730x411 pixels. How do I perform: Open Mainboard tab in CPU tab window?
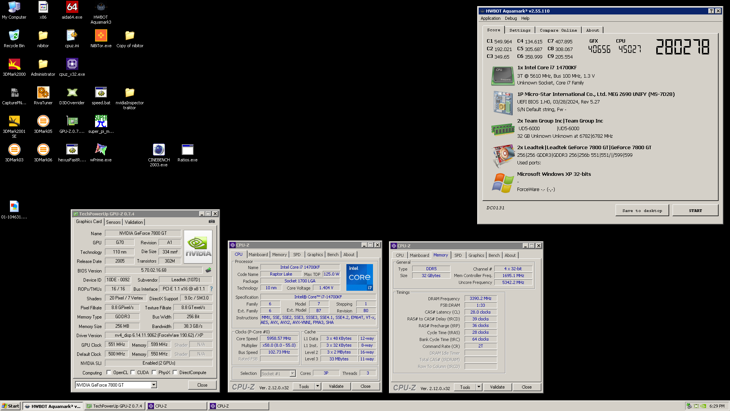click(258, 255)
